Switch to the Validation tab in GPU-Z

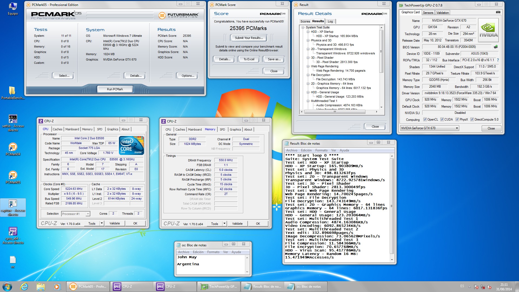[443, 13]
